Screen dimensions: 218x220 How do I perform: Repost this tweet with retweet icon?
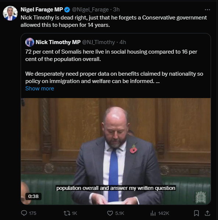tap(67, 213)
